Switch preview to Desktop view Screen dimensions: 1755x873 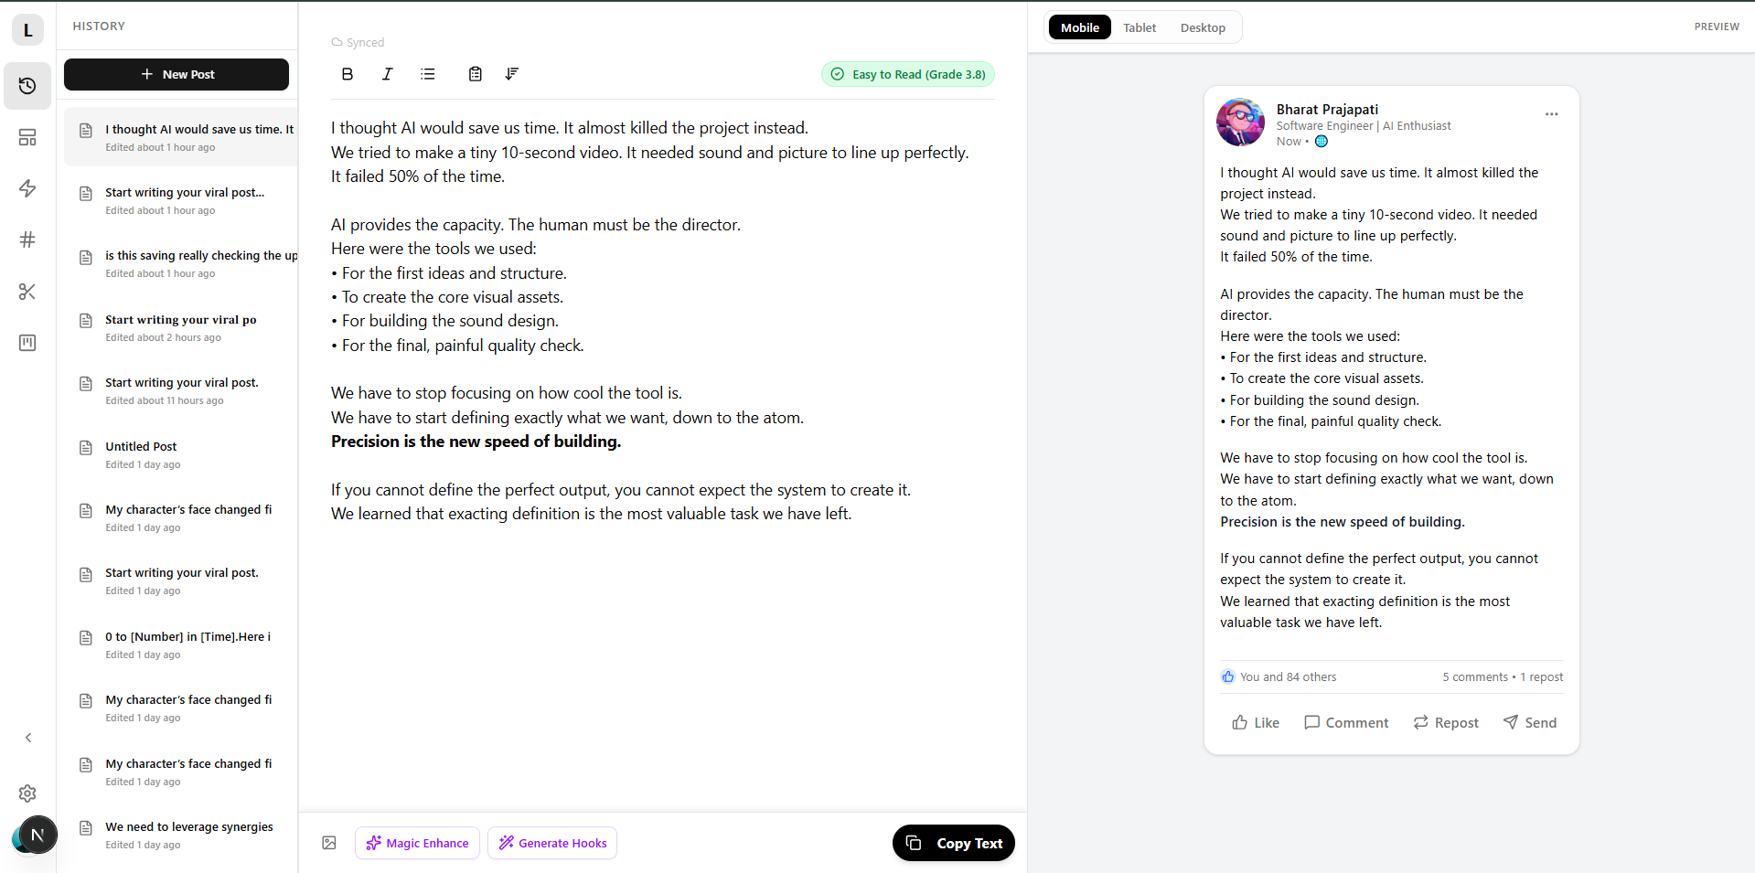pos(1203,27)
